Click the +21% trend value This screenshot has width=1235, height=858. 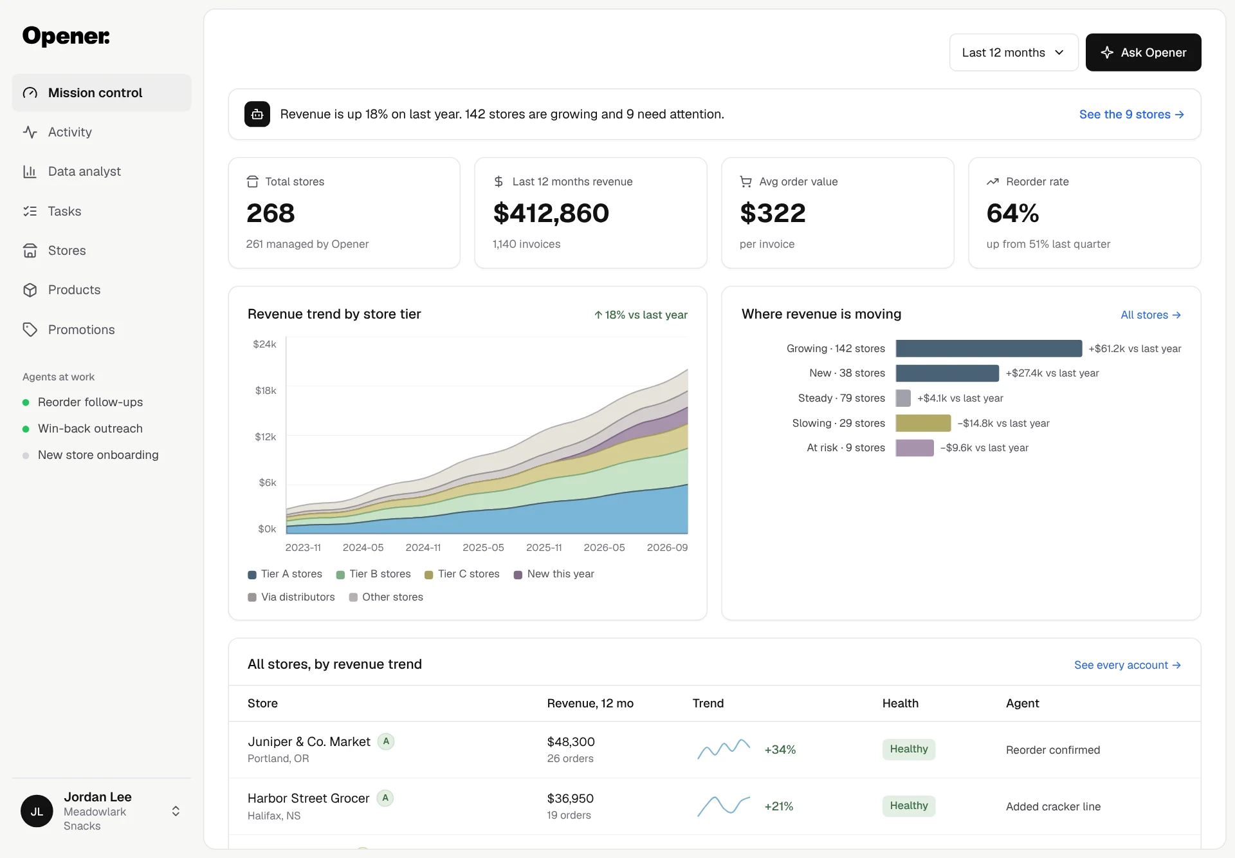tap(778, 806)
